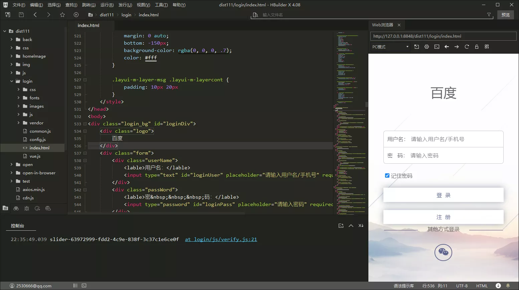
Task: Click the 2530666@qq.com account in status bar
Action: (x=31, y=286)
